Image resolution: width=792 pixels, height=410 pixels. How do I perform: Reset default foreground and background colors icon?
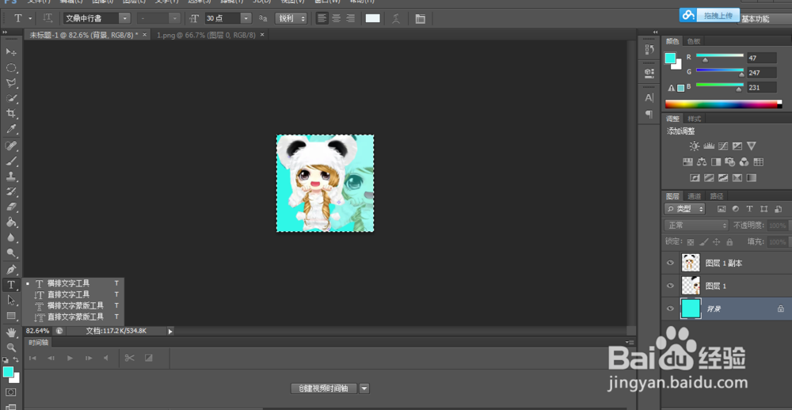pyautogui.click(x=5, y=360)
